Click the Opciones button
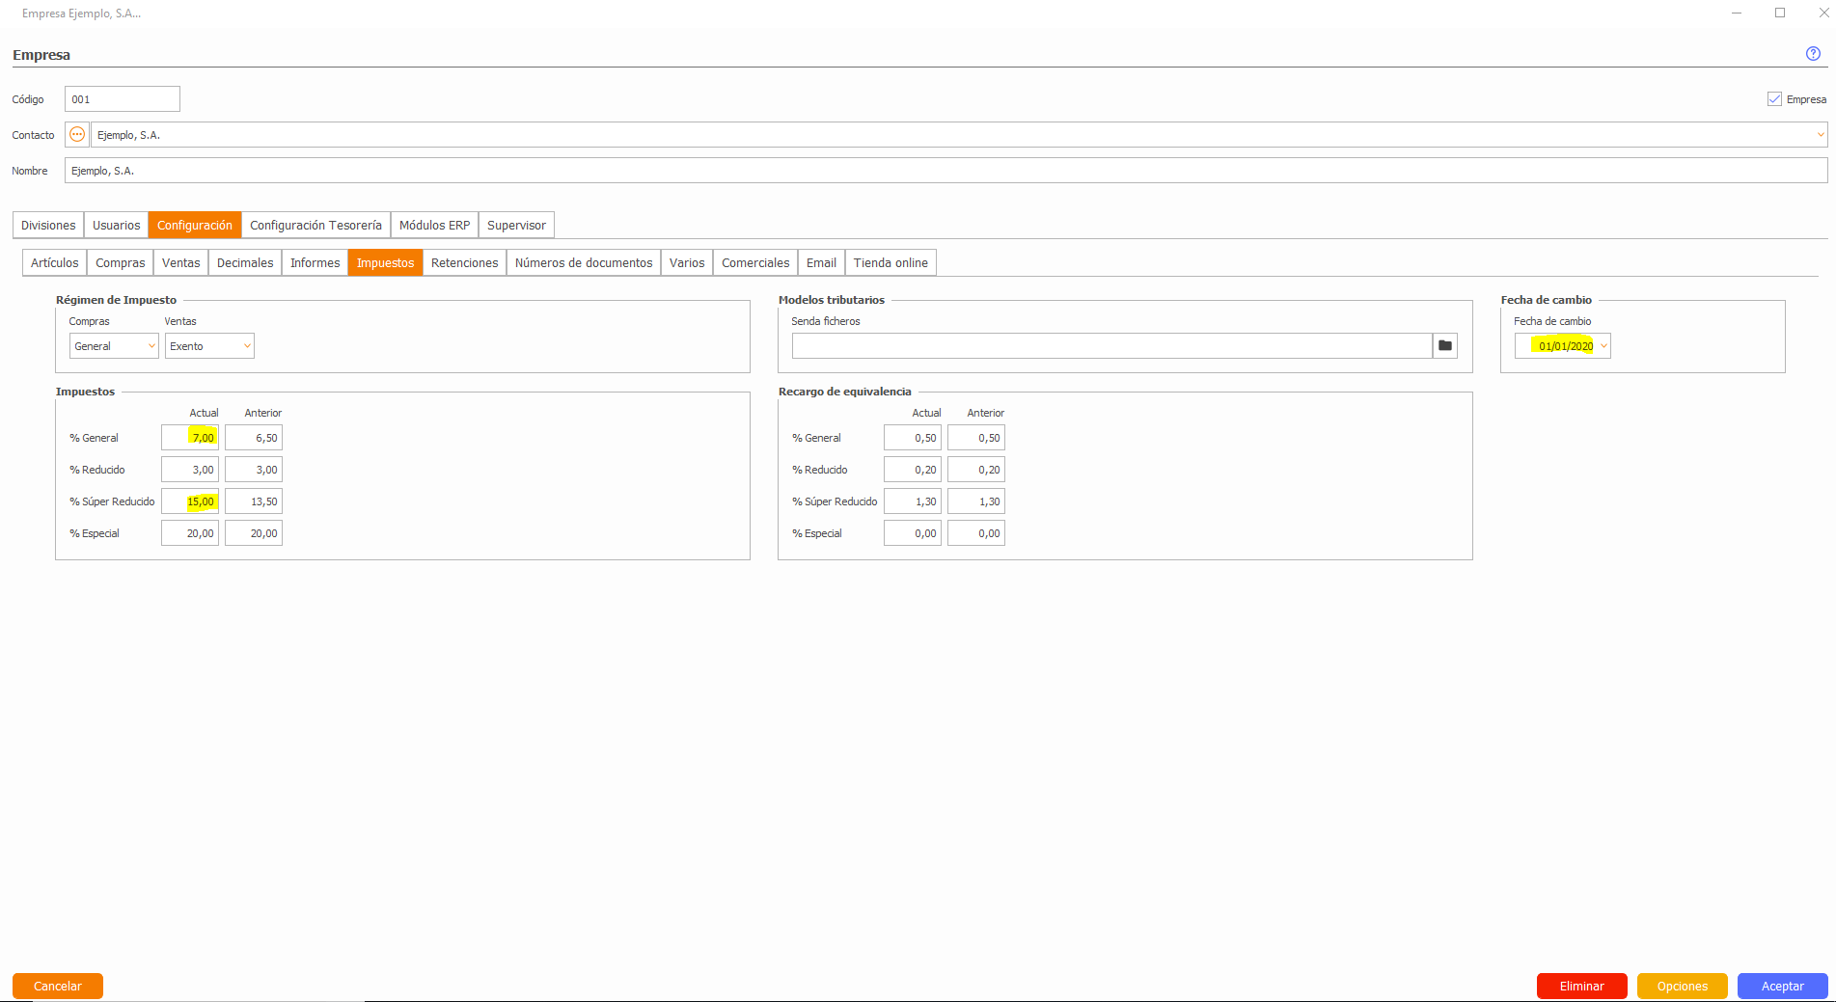 pos(1683,987)
